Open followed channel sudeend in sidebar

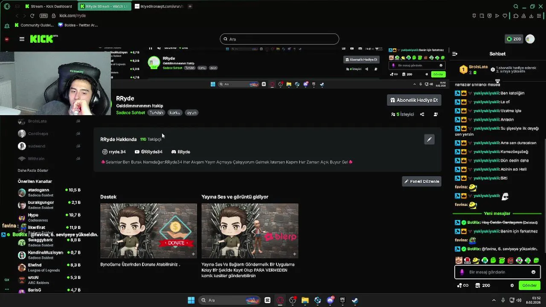[x=49, y=146]
